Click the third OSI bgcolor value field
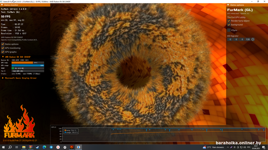 [242, 39]
